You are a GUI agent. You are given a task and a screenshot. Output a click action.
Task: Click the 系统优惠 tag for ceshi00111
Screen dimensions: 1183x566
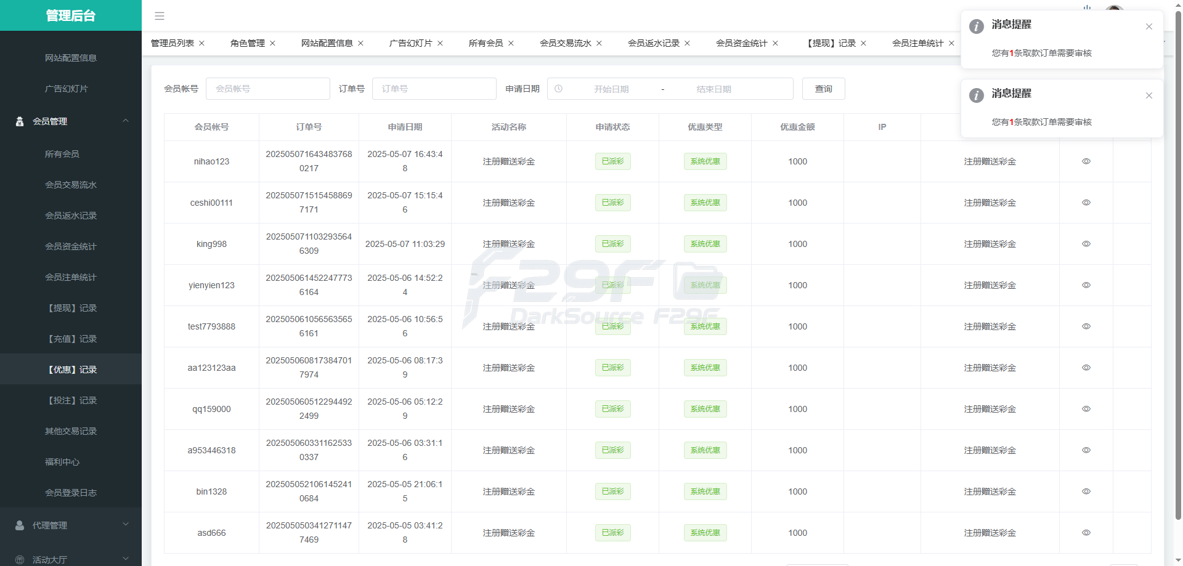705,203
